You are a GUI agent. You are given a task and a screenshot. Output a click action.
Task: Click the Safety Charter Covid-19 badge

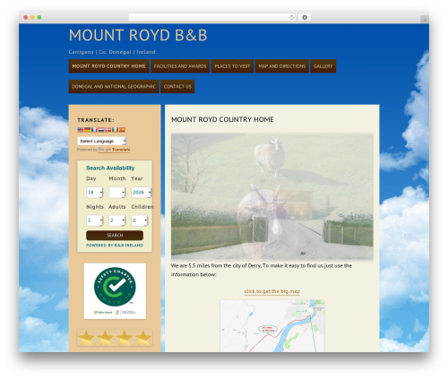click(x=115, y=291)
